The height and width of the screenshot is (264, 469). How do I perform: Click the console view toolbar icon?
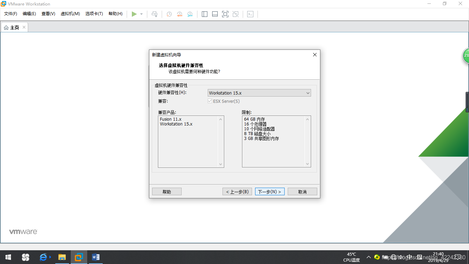pyautogui.click(x=250, y=14)
